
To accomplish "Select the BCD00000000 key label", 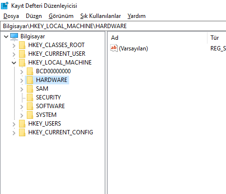I will pos(54,71).
